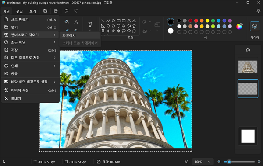The width and height of the screenshot is (263, 166).
Task: Pick the Right arrow shape
Action: click(x=124, y=26)
